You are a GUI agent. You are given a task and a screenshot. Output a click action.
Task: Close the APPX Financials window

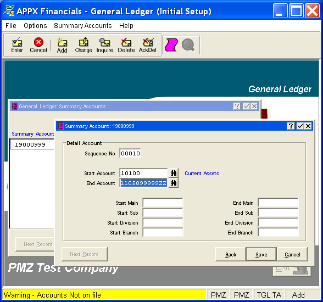(x=312, y=10)
